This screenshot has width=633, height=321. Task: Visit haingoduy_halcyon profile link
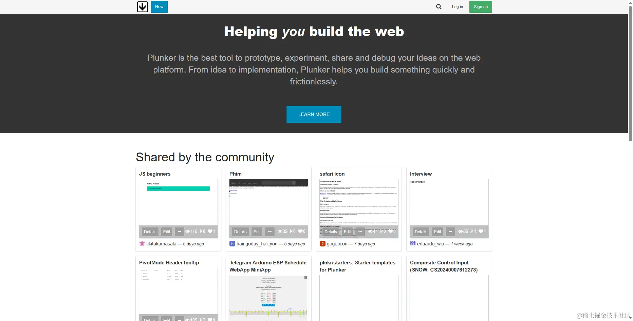pos(257,244)
